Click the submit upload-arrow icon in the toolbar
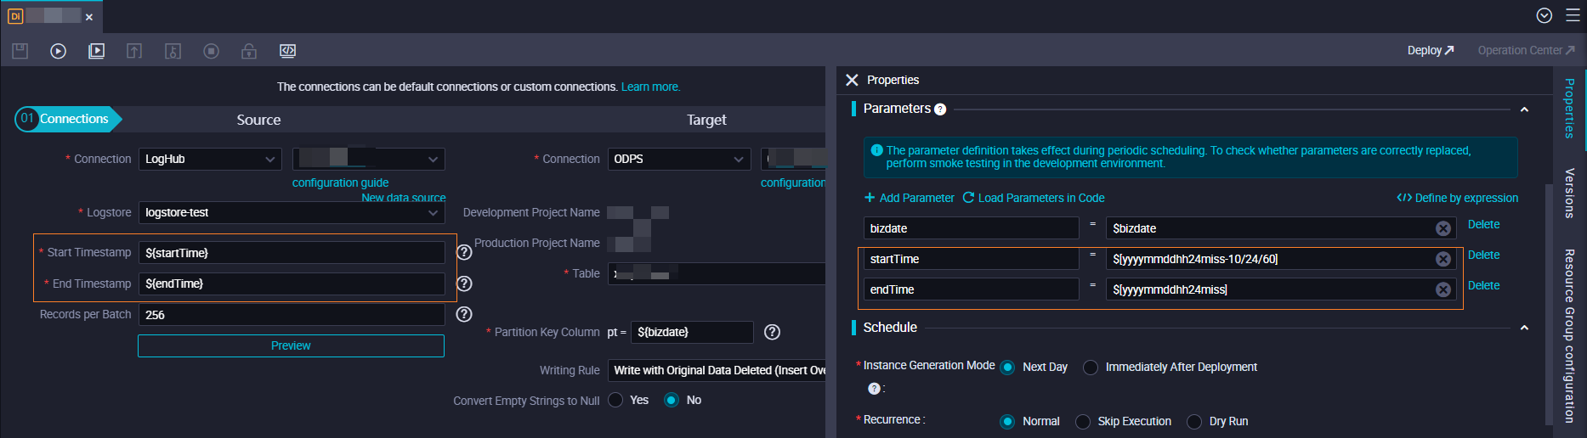This screenshot has height=438, width=1587. [x=134, y=51]
